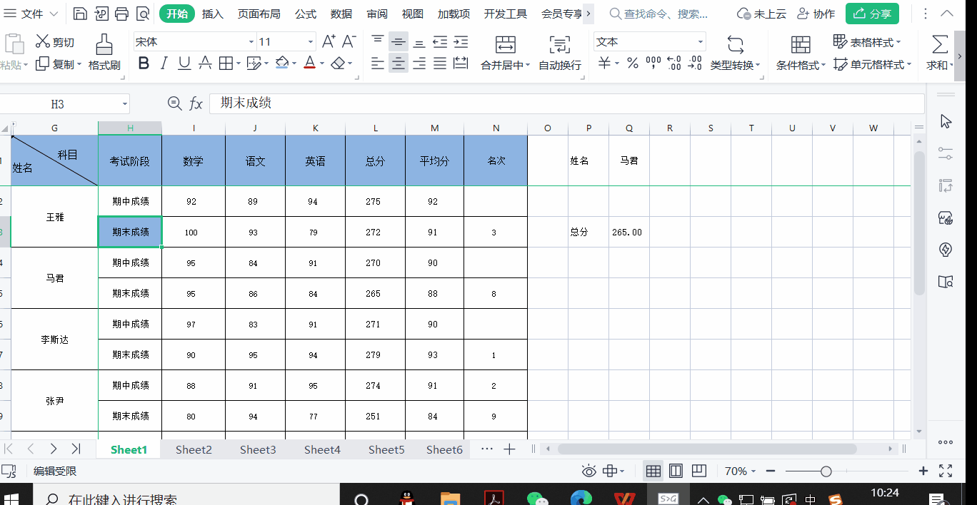977x505 pixels.
Task: Click the Print icon in quick toolbar
Action: (x=122, y=14)
